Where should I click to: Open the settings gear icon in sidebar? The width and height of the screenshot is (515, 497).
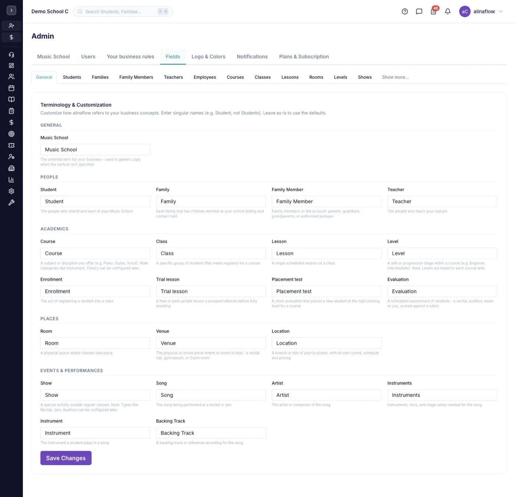coord(11,191)
